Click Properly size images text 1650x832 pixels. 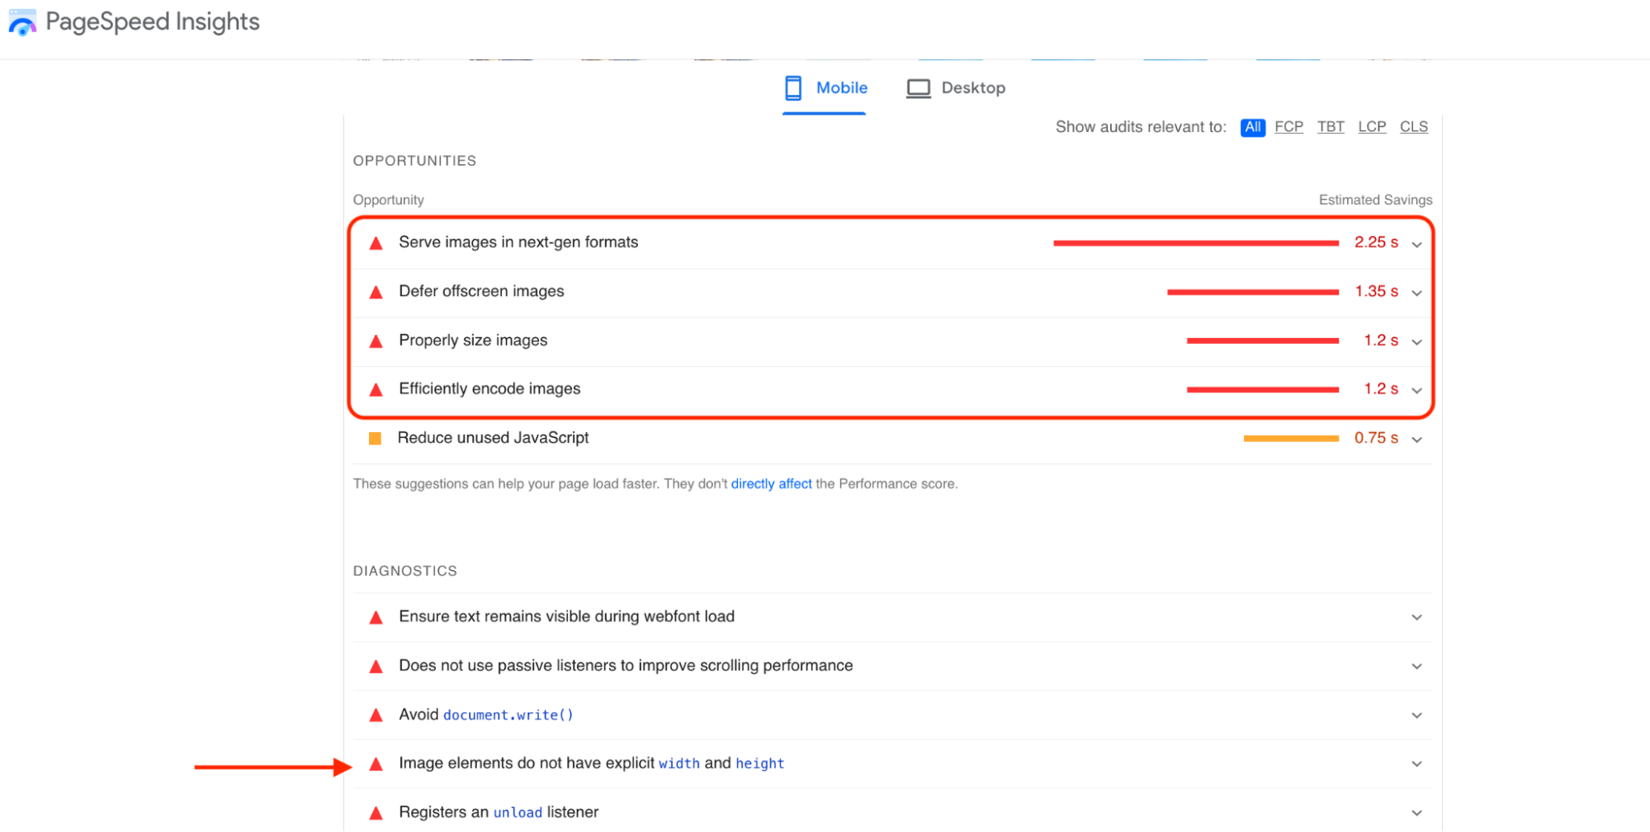473,340
